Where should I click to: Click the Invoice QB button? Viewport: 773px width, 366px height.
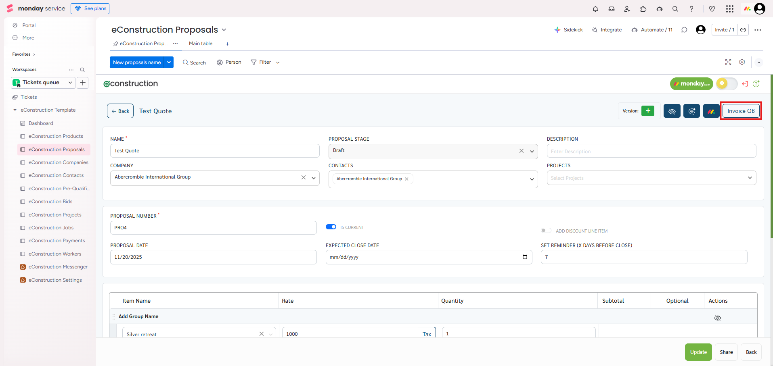(741, 111)
